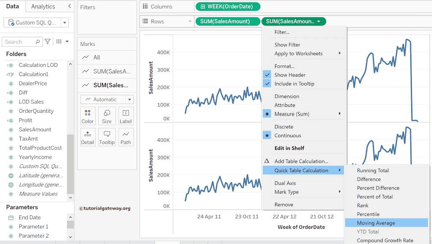Choose Moving Average quick table calculation
This screenshot has width=432, height=244.
[x=376, y=223]
